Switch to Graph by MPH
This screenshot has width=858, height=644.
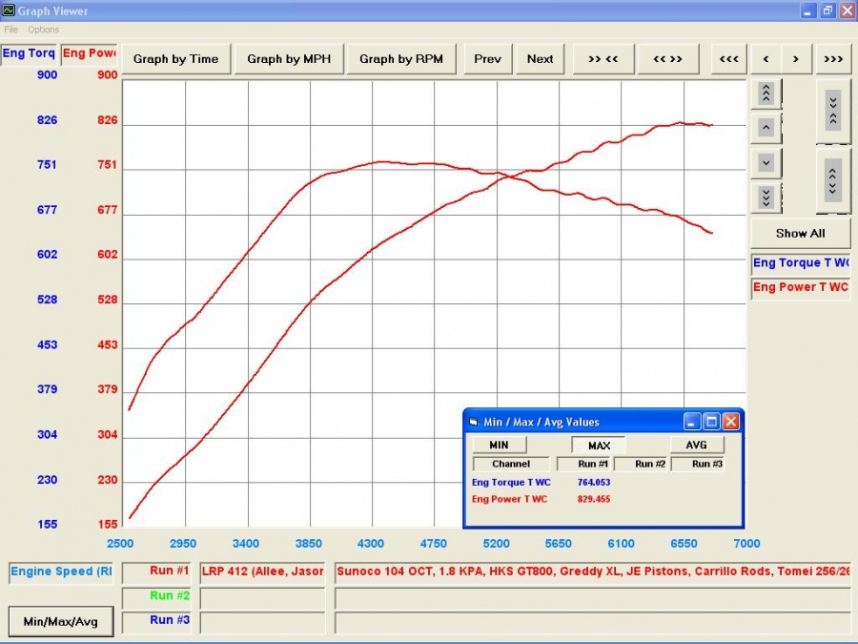point(289,59)
